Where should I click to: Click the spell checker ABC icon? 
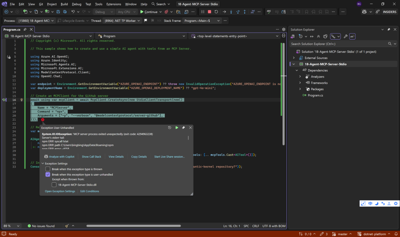tap(269, 12)
